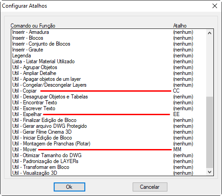Click the scrollbar down arrow
Viewport: 222px width, 196px height.
point(209,172)
